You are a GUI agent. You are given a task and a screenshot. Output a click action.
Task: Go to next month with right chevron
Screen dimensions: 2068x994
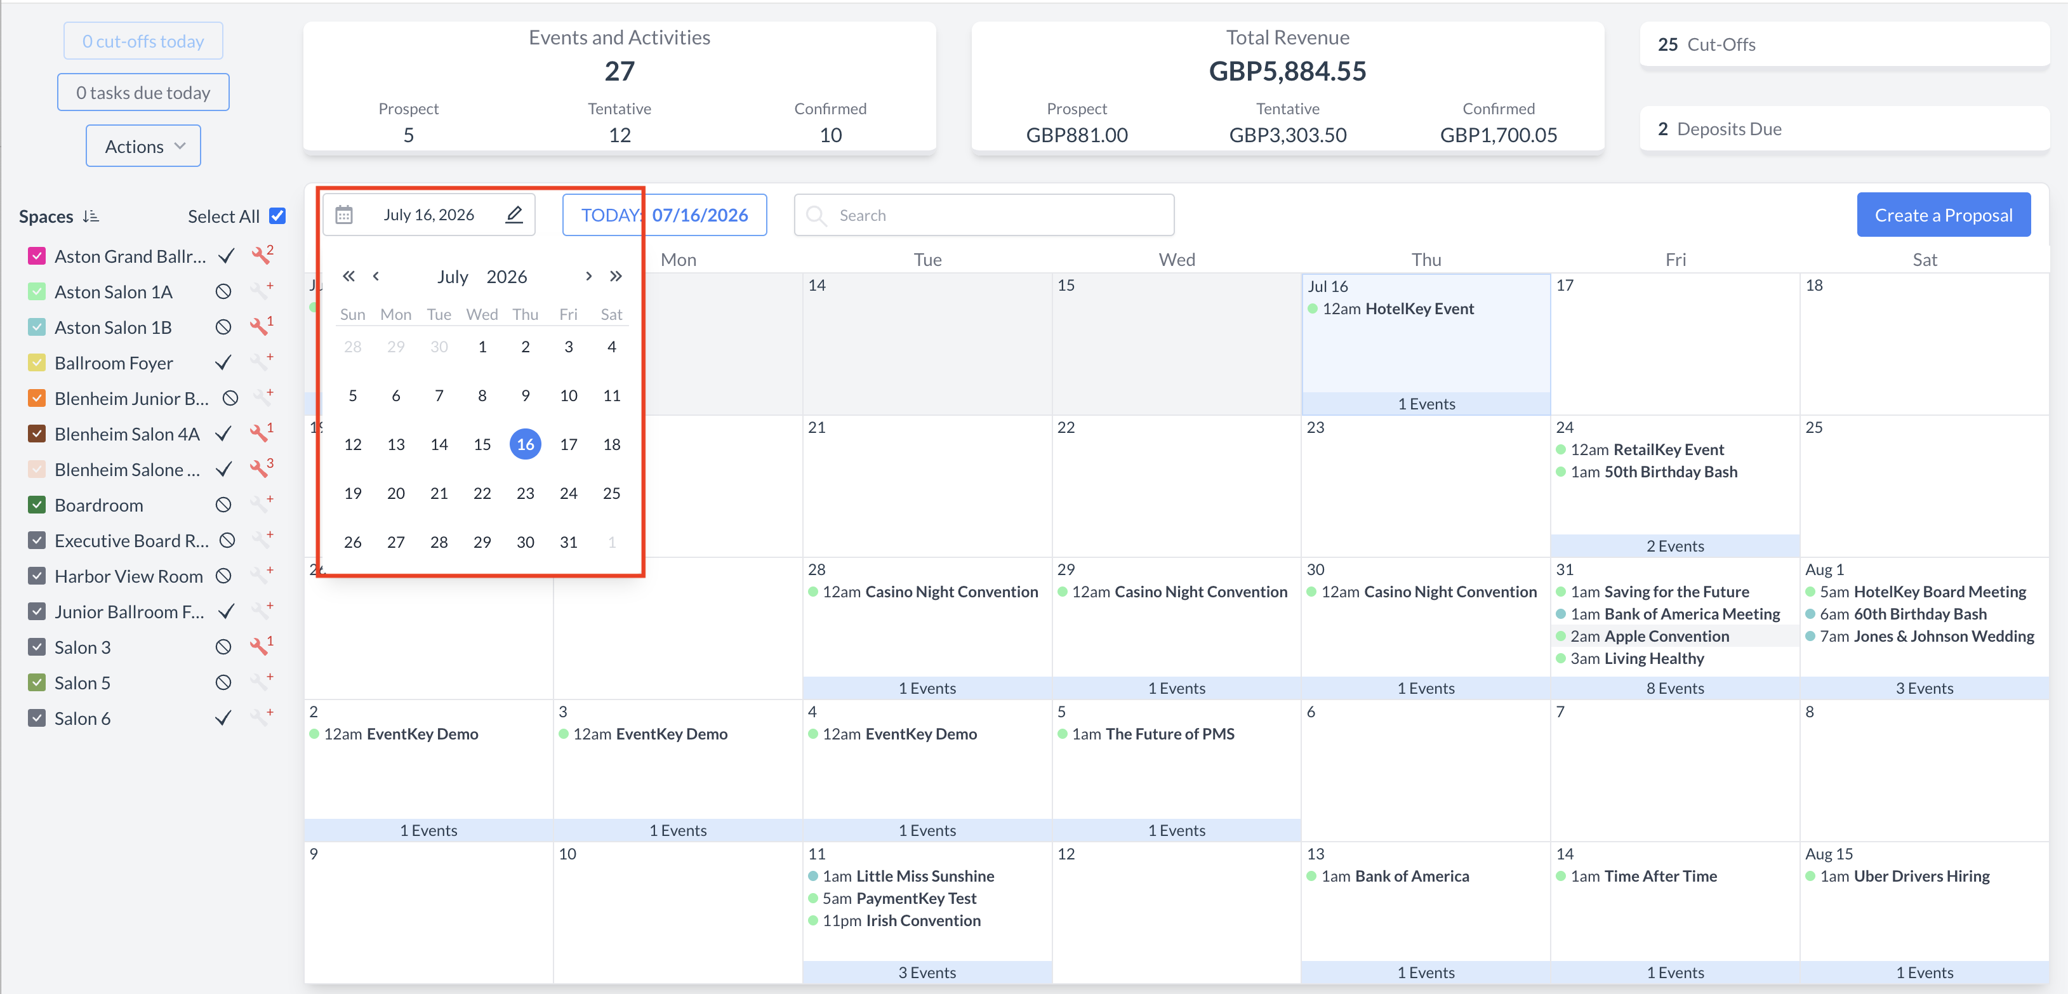588,276
